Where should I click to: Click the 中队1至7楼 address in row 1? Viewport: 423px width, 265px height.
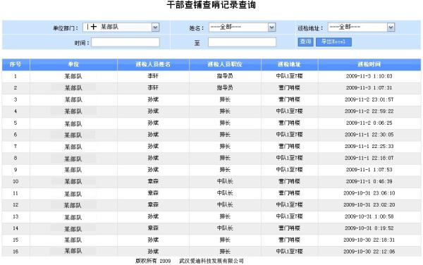pyautogui.click(x=289, y=76)
